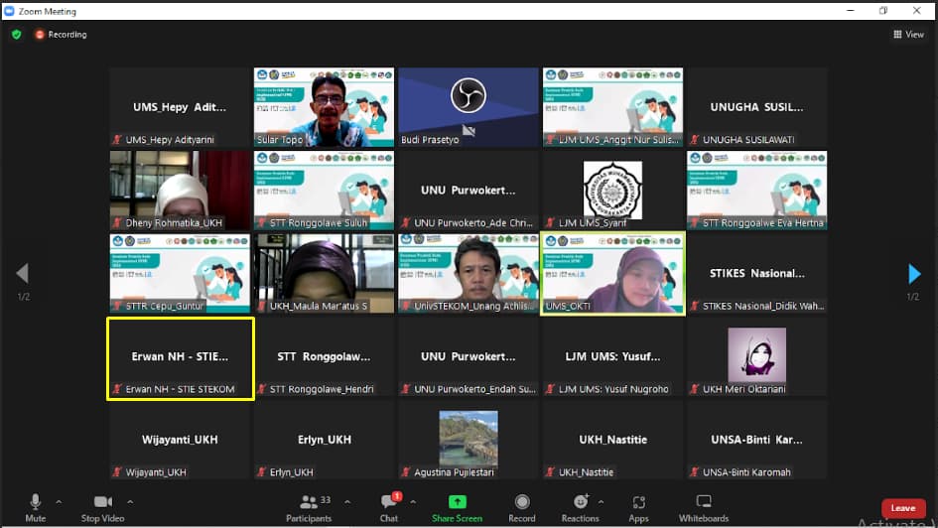Open the Participants panel

pyautogui.click(x=309, y=506)
